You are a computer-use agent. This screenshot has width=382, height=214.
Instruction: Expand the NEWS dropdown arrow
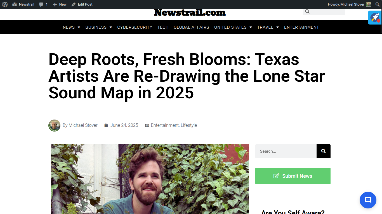[x=79, y=27]
